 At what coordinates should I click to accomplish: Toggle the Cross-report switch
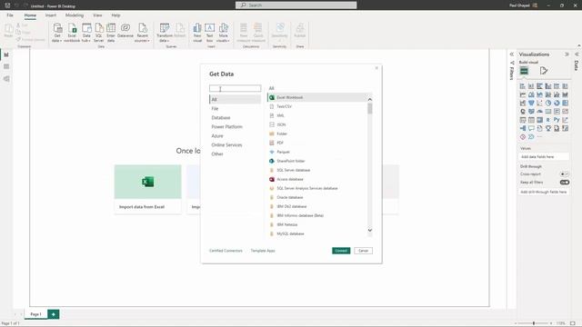tap(564, 173)
